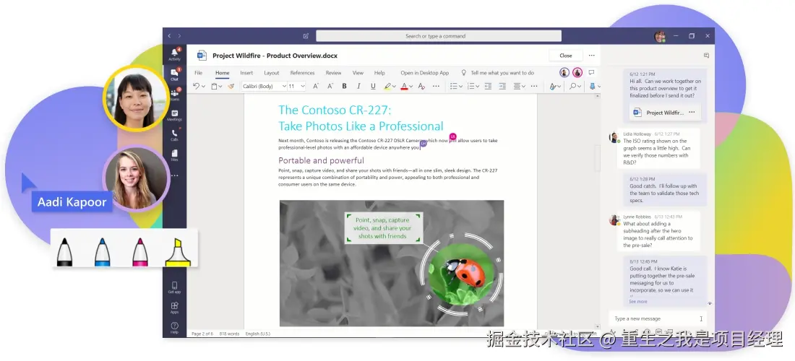This screenshot has height=361, width=795.
Task: Click the ladybug image in document
Action: 461,274
